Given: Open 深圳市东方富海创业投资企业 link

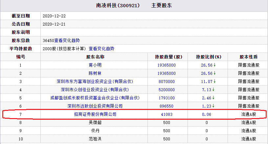Looking at the screenshot, I should pyautogui.click(x=95, y=81).
